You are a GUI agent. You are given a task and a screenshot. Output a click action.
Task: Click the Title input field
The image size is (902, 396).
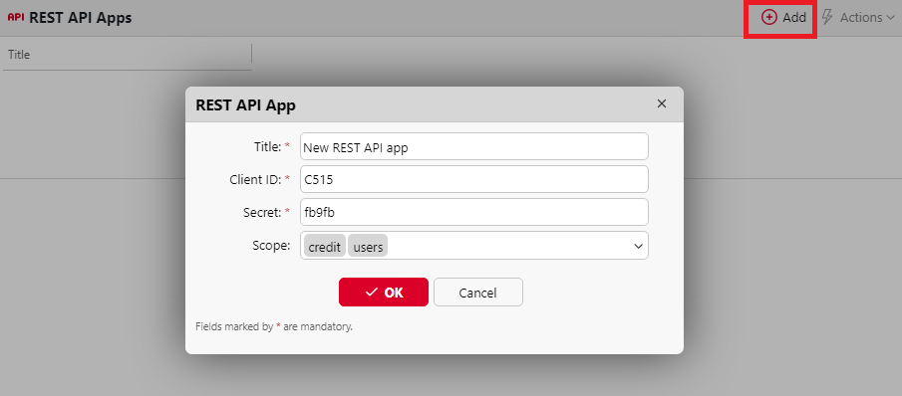click(x=474, y=146)
